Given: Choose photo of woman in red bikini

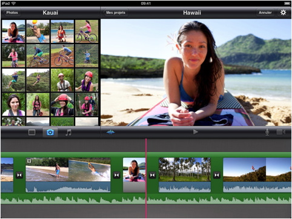Looking at the screenshot, I should tap(62, 31).
